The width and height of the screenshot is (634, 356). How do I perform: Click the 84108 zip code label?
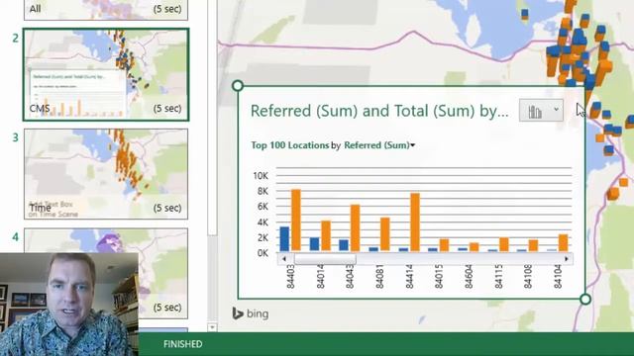click(528, 277)
